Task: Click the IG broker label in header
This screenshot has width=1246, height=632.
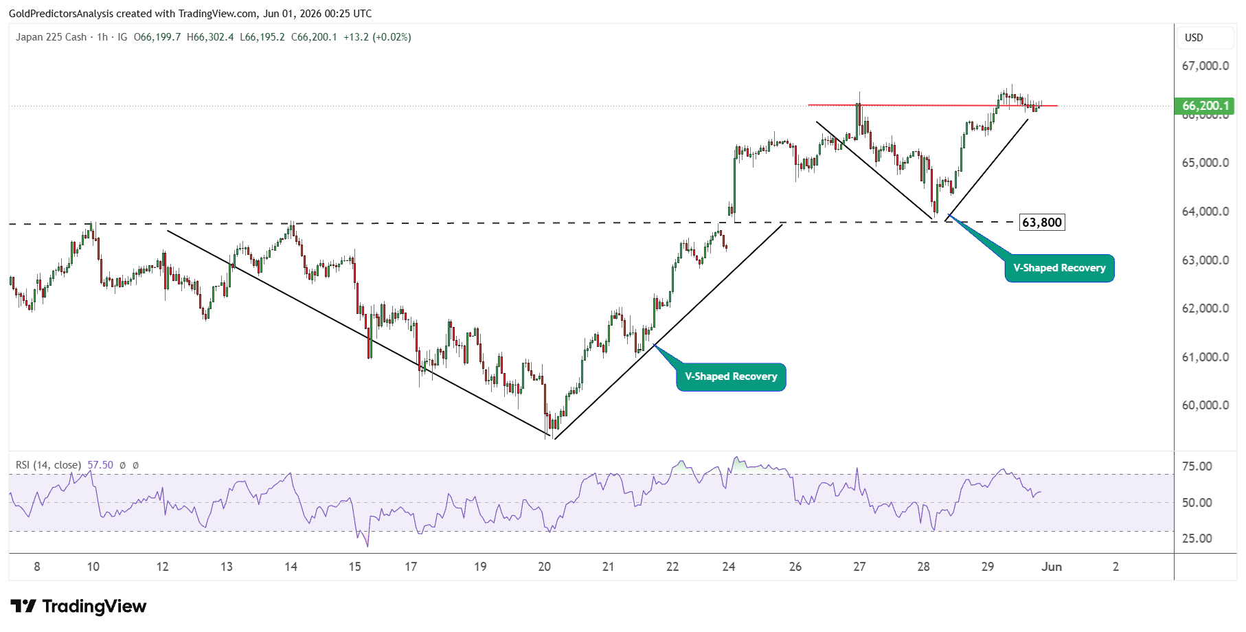Action: click(122, 37)
